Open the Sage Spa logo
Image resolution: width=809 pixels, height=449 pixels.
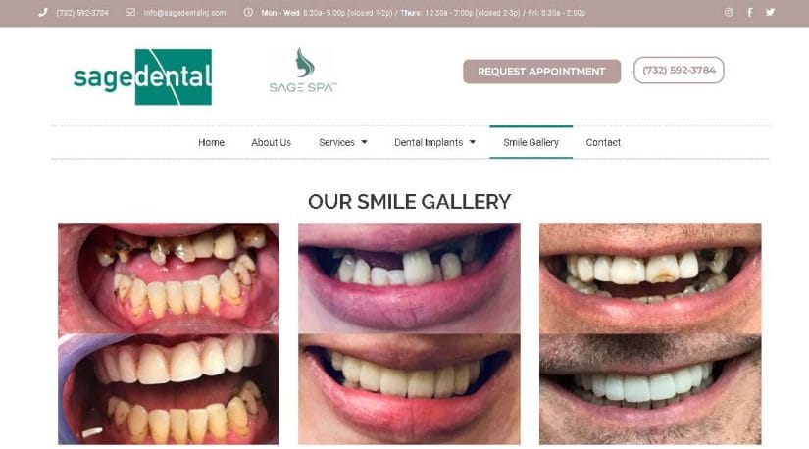(303, 71)
